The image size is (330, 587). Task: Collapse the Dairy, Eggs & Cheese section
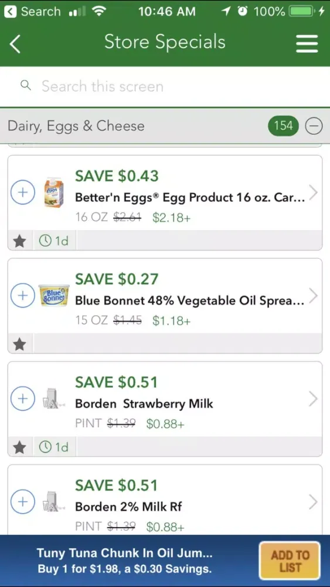[x=314, y=126]
